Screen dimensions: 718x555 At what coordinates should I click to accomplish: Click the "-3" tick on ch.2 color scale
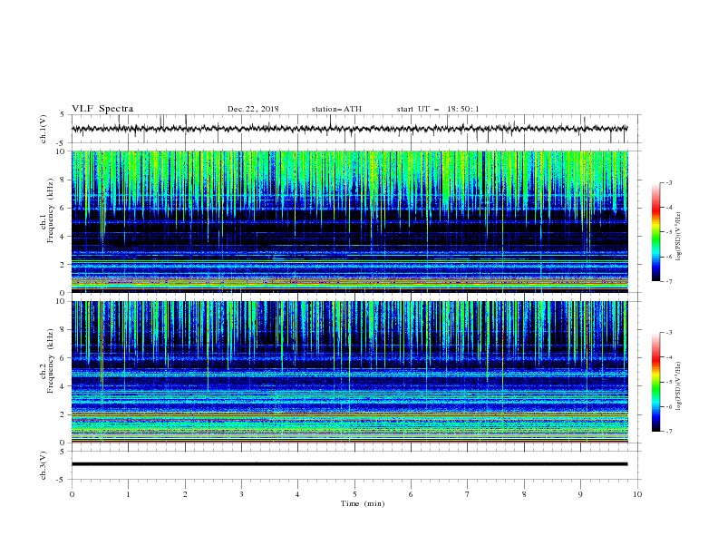(668, 333)
